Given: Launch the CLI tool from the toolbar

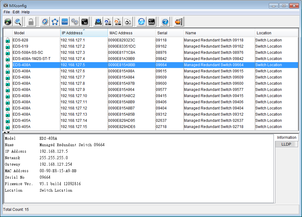Looking at the screenshot, I should 85,22.
